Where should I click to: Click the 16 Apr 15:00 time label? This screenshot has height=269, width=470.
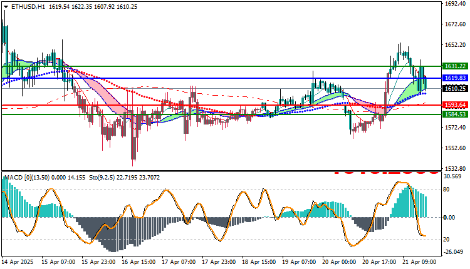(x=138, y=262)
